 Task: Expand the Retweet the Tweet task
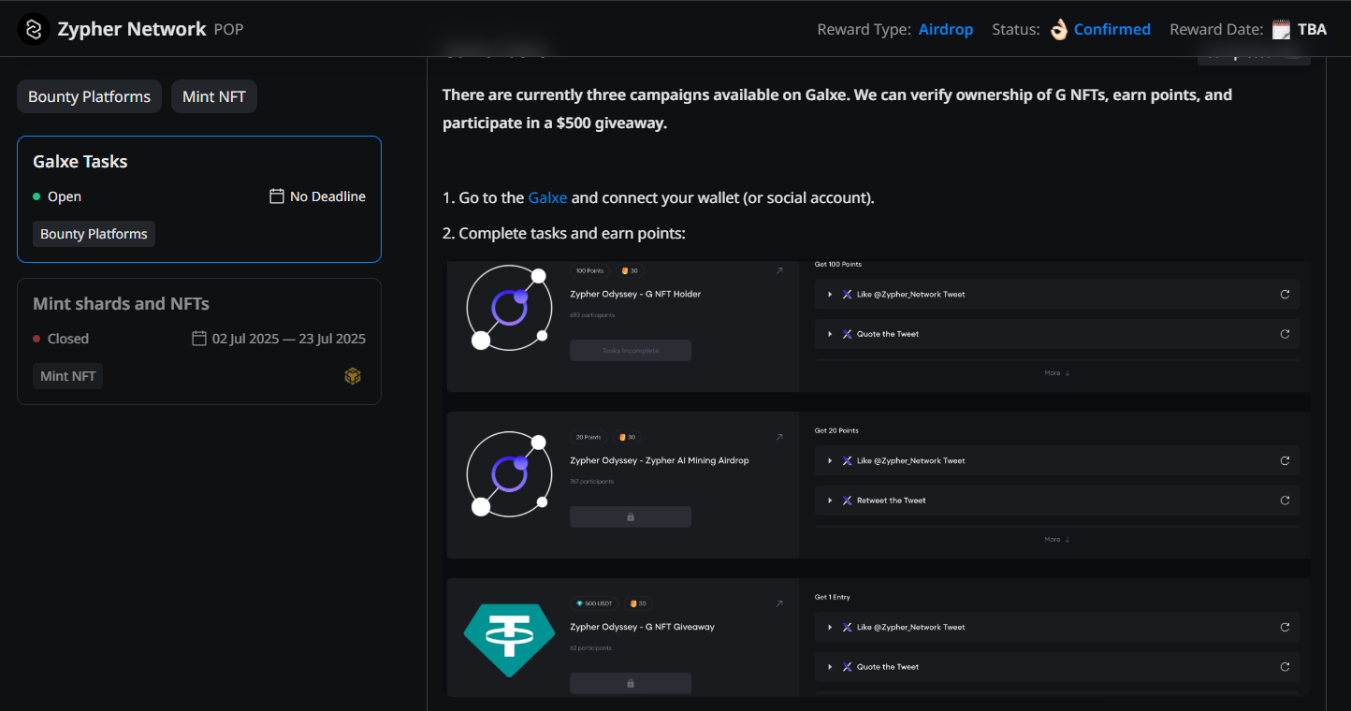[x=829, y=501]
